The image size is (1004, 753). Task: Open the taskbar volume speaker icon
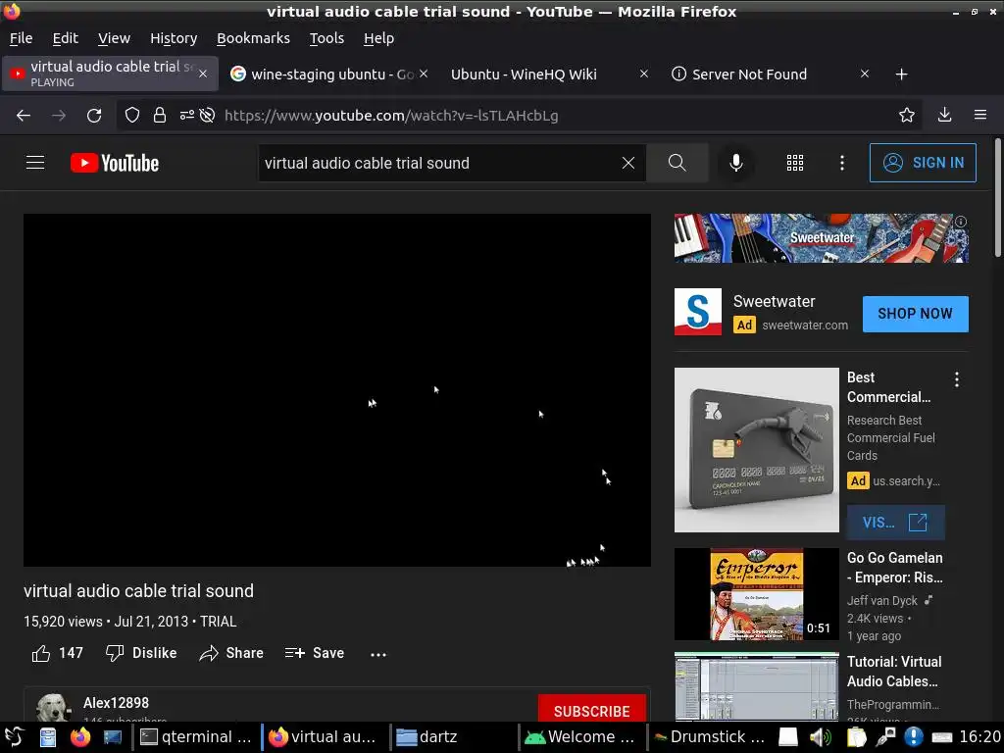pos(821,737)
